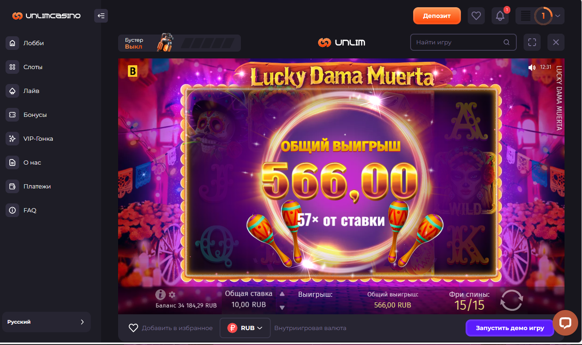Expand the user profile dropdown chevron

pos(558,16)
